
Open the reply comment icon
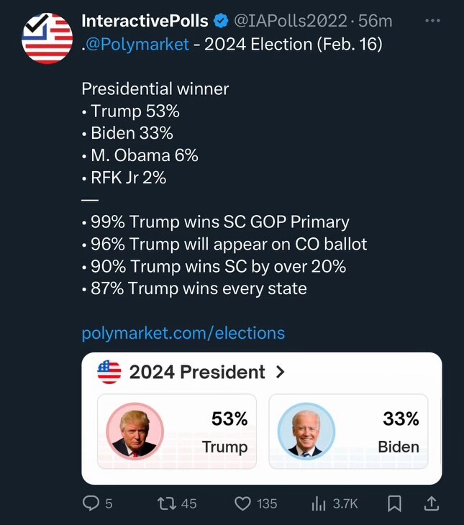(91, 503)
